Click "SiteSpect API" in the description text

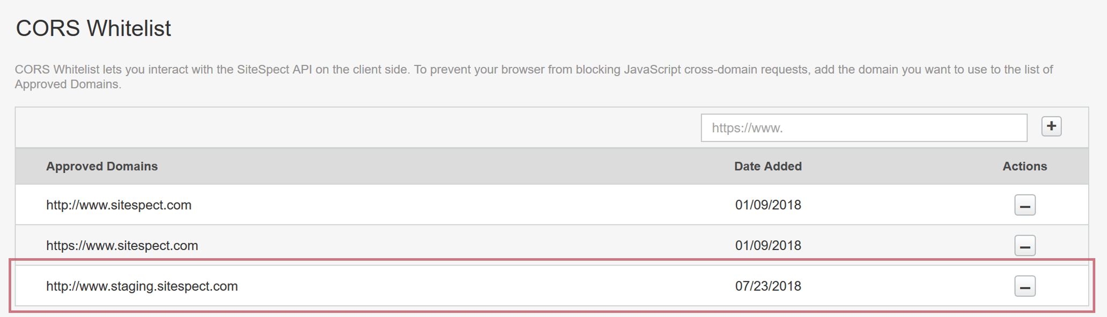click(274, 70)
